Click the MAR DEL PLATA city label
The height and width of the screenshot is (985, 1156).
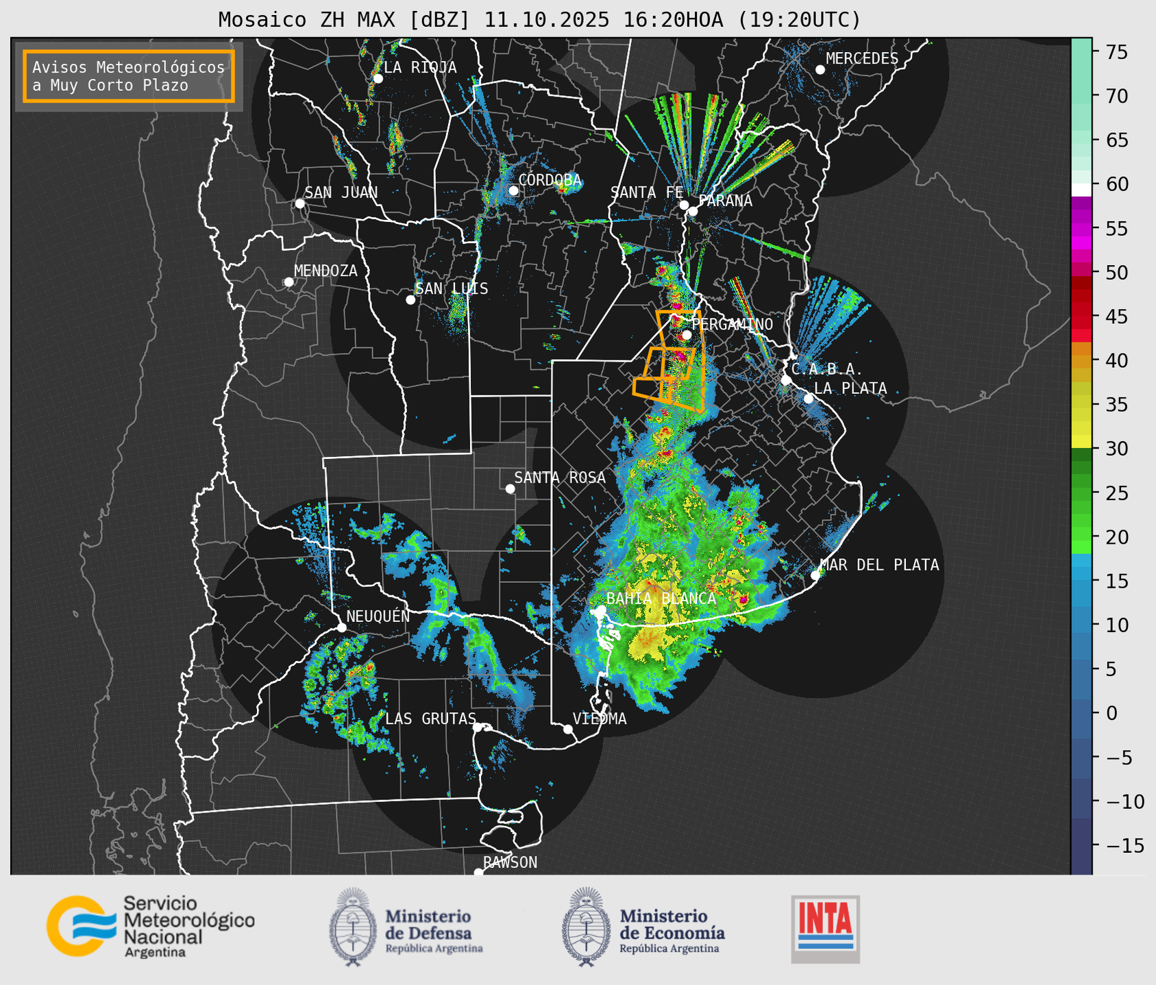(x=879, y=564)
